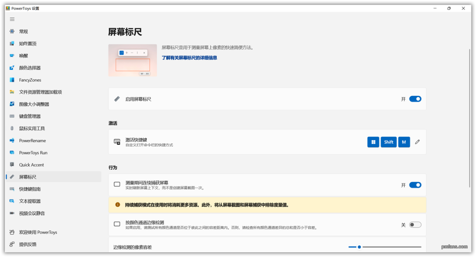Click the 文件资源管理器加载项 icon
The width and height of the screenshot is (476, 257).
tap(12, 92)
